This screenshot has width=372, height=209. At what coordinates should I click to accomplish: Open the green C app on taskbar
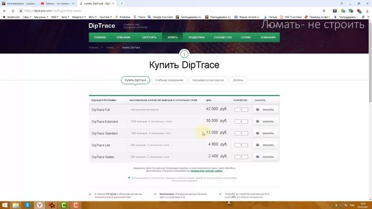click(x=64, y=205)
